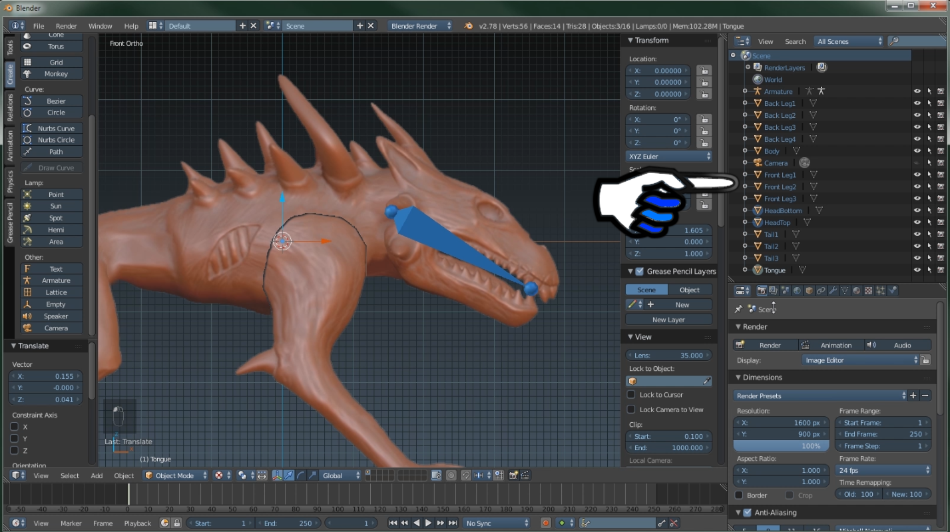The width and height of the screenshot is (950, 532).
Task: Open the Render Layers properties tab
Action: point(774,290)
